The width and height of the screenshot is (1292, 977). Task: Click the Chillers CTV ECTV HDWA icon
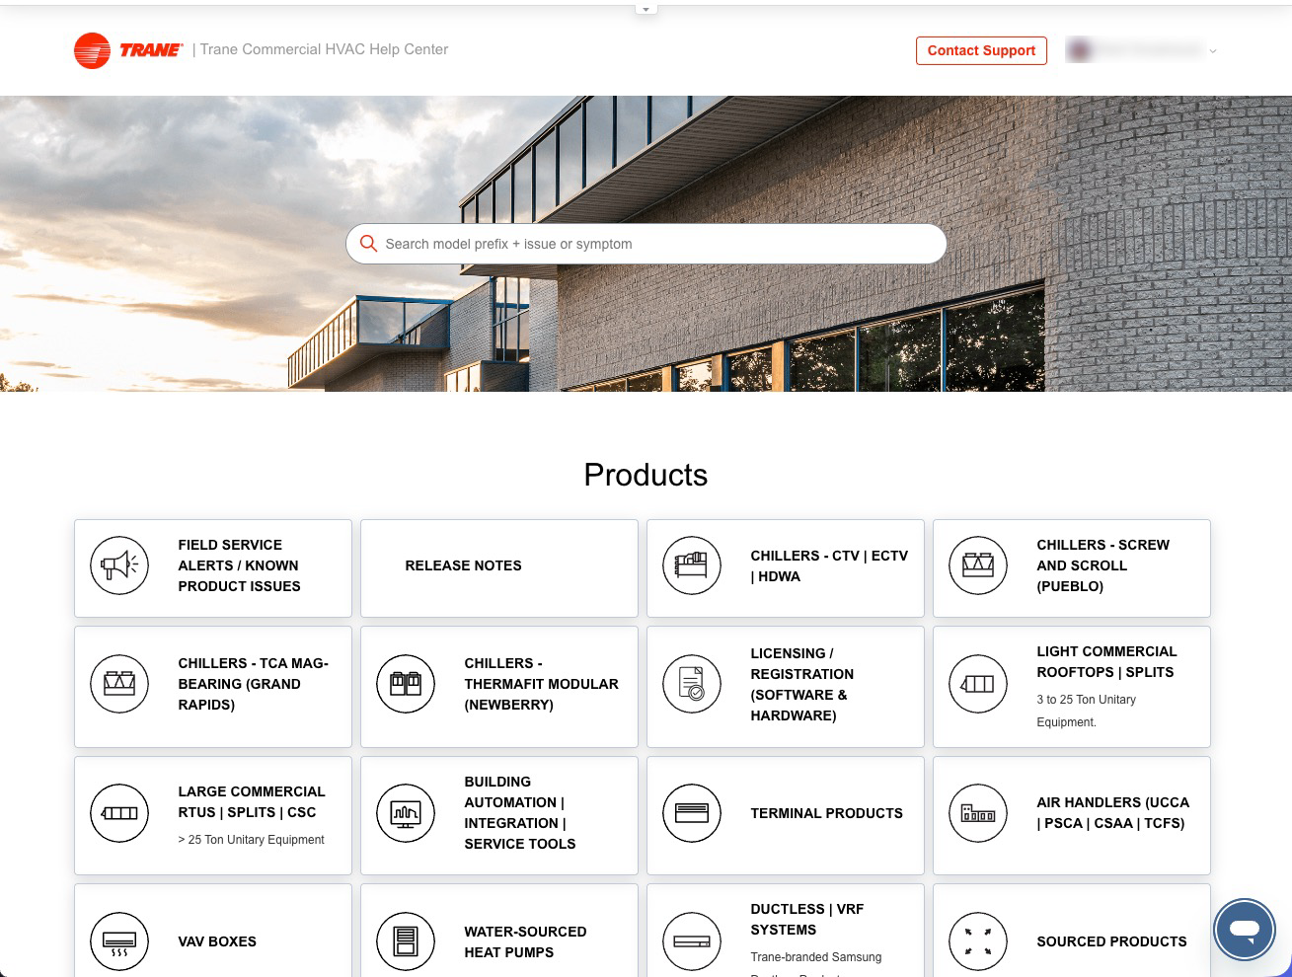[x=692, y=565]
